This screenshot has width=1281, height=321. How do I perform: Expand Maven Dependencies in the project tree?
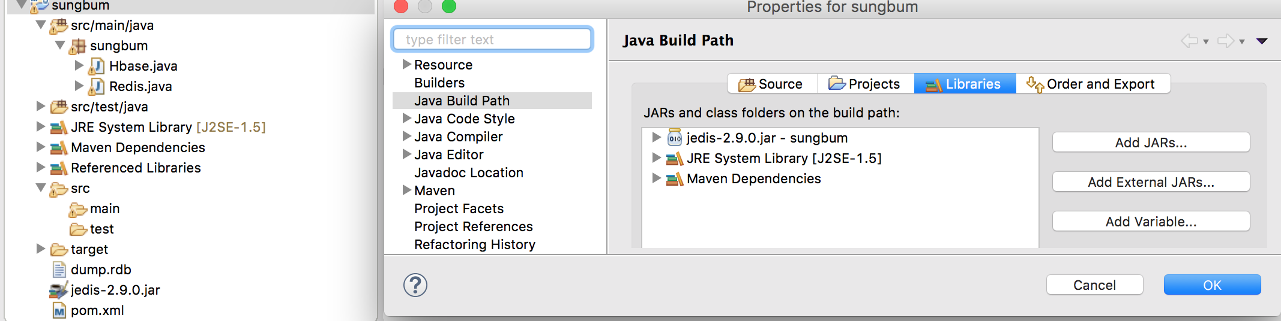40,147
